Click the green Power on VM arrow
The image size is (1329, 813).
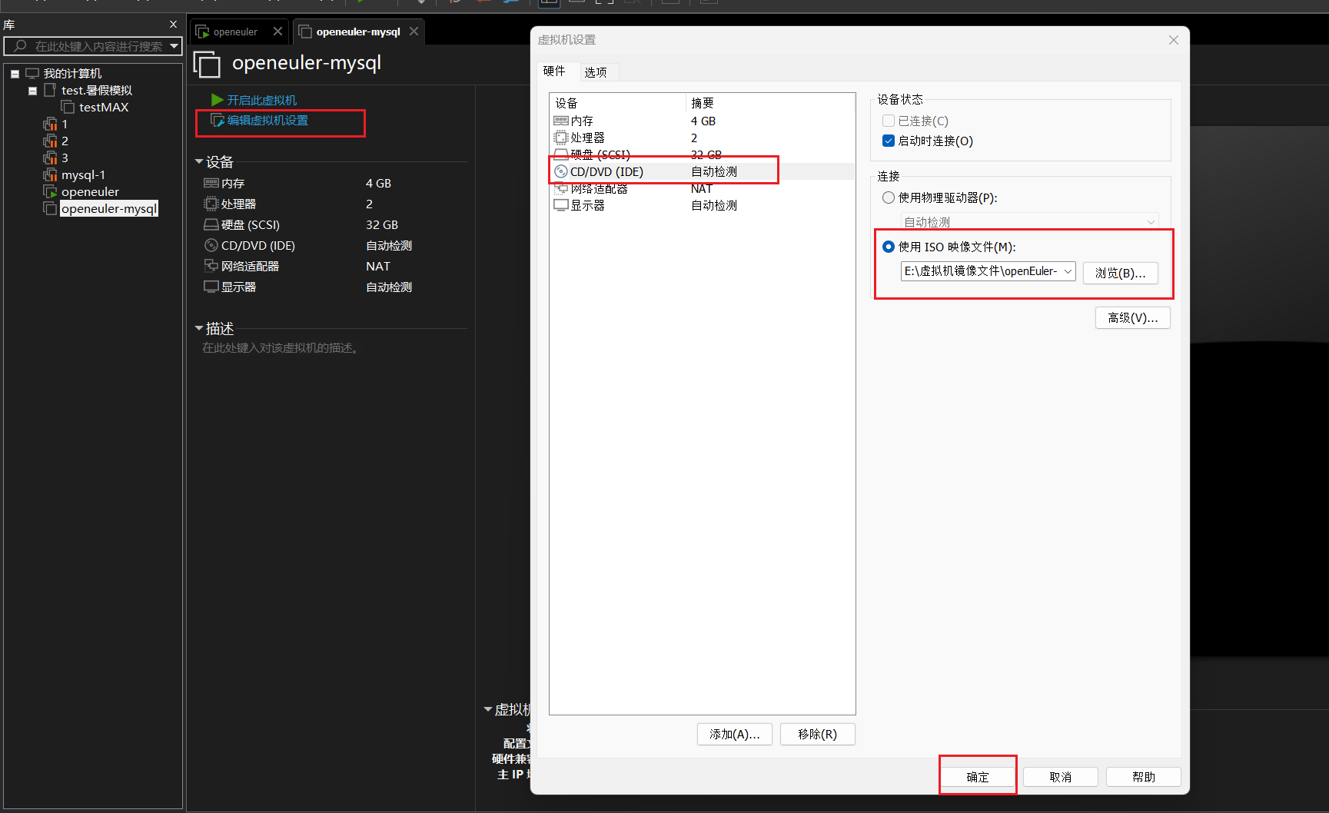218,100
